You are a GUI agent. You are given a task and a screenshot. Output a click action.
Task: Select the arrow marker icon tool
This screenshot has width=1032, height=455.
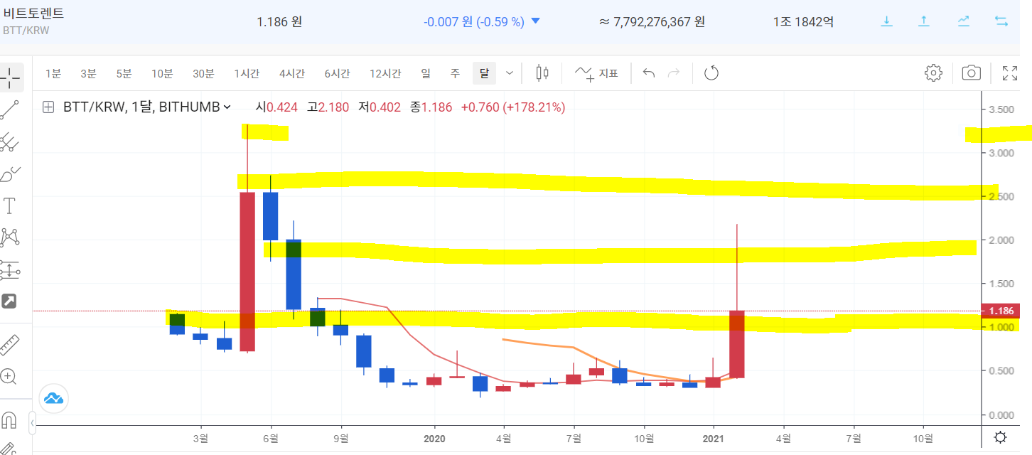10,301
